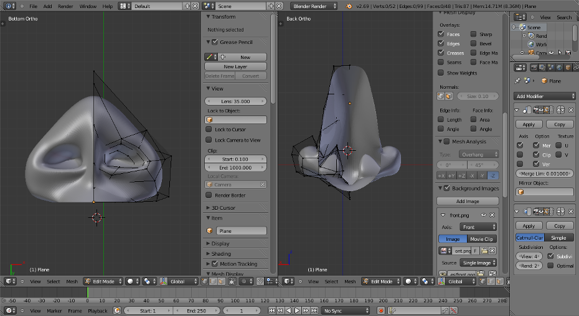This screenshot has width=579, height=316.
Task: Click the red auto keyframe record button
Action: click(380, 310)
